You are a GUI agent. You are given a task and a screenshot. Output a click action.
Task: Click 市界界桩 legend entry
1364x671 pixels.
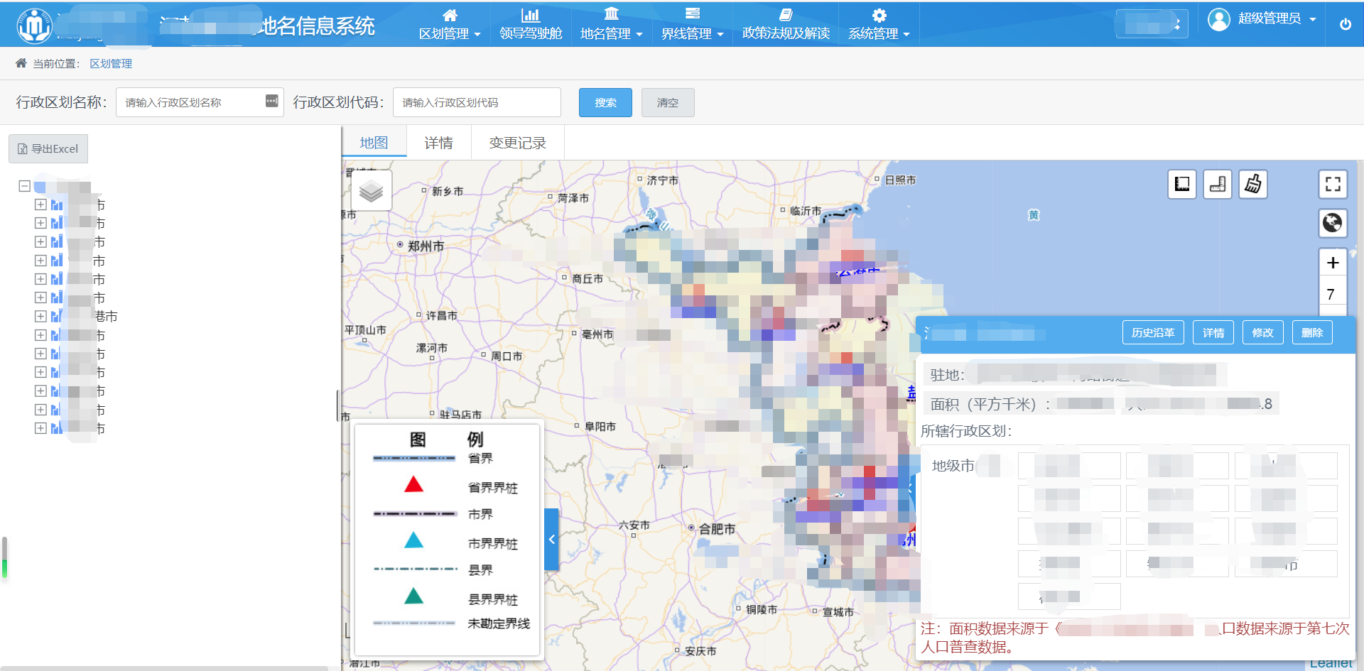pyautogui.click(x=492, y=543)
